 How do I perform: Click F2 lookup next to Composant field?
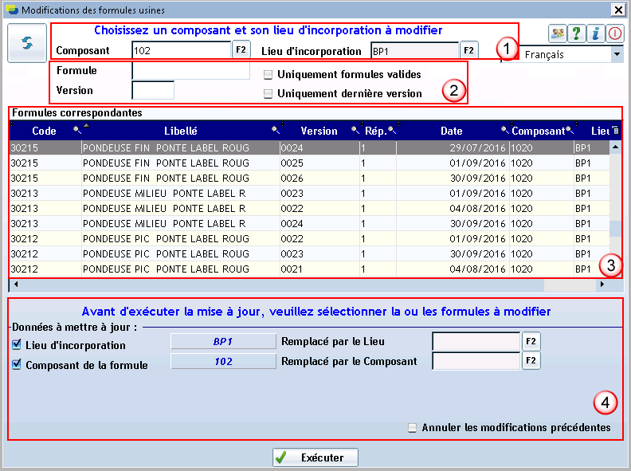[x=241, y=50]
